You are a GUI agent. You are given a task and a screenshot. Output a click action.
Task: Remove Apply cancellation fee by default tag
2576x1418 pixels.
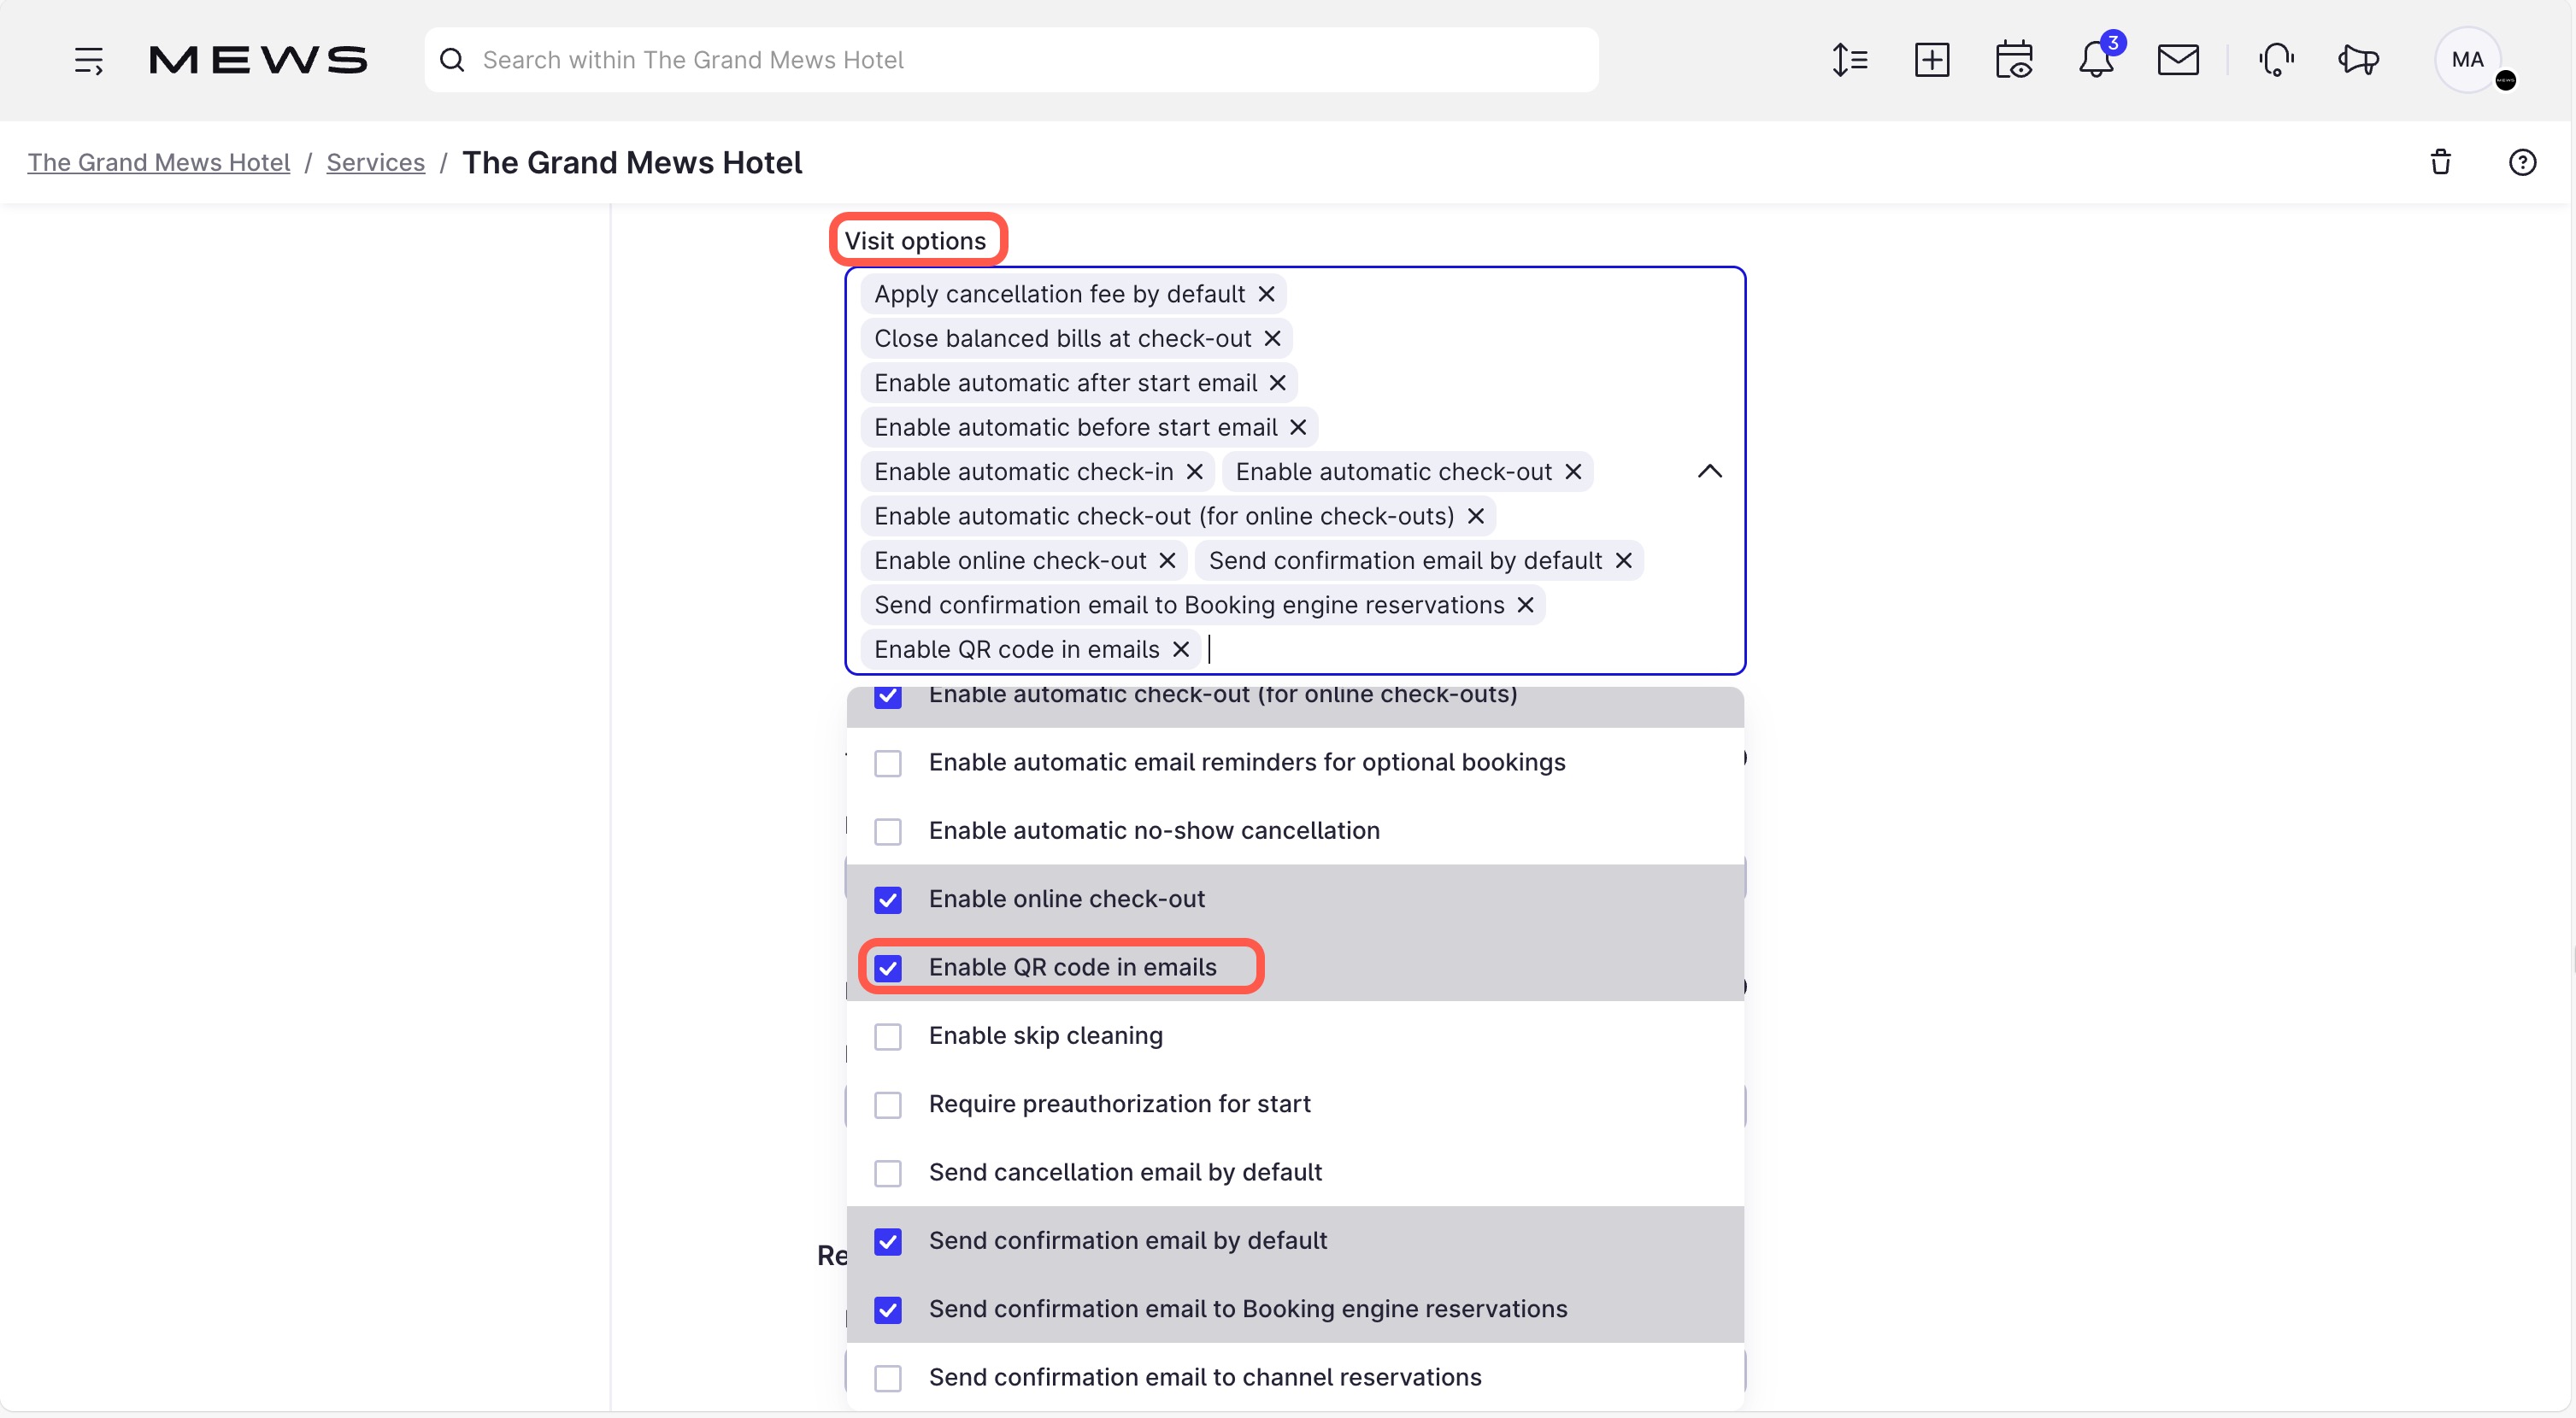pos(1266,294)
